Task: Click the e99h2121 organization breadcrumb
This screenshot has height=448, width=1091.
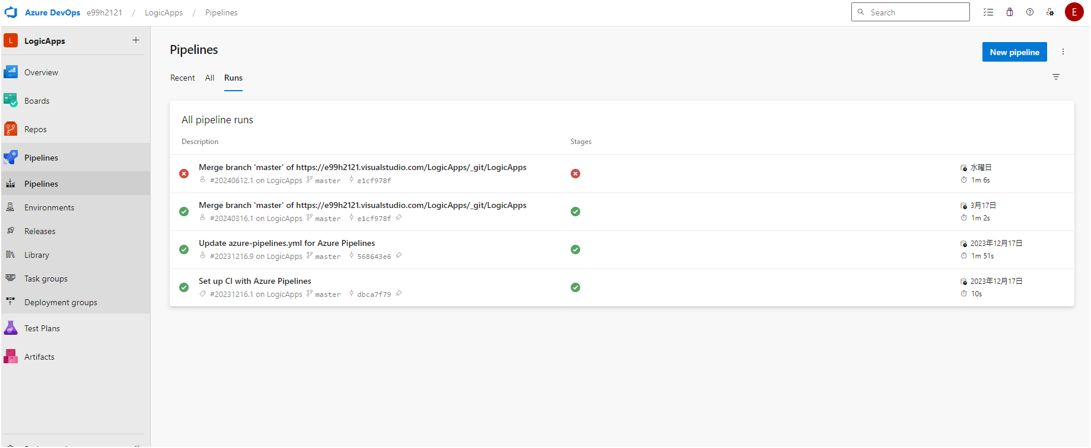Action: click(x=104, y=12)
